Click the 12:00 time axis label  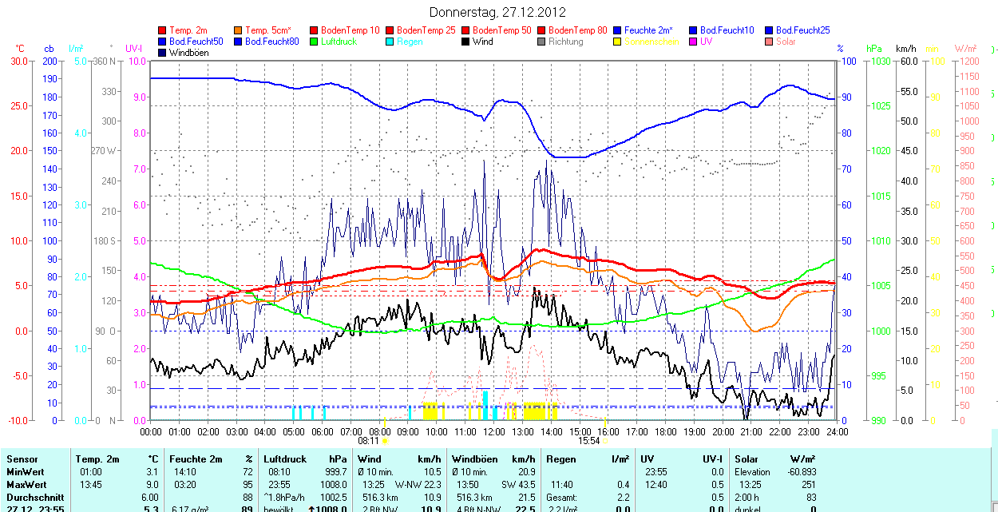click(494, 431)
